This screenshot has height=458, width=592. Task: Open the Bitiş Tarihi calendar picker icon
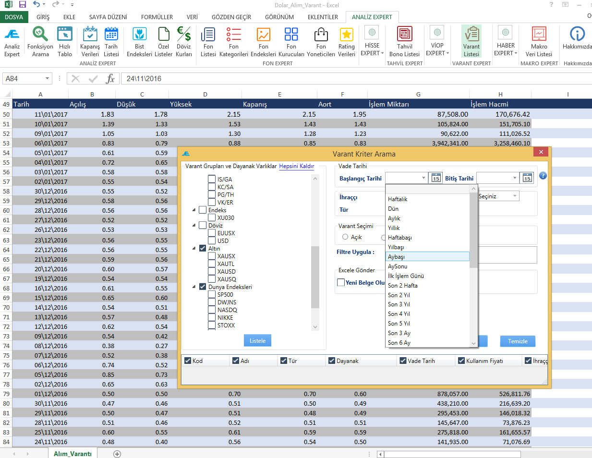527,178
